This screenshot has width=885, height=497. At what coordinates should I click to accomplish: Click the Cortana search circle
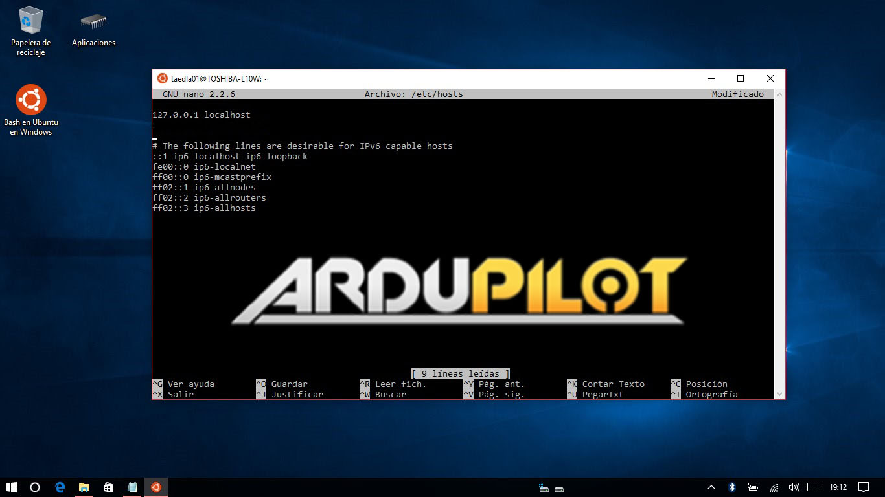35,487
